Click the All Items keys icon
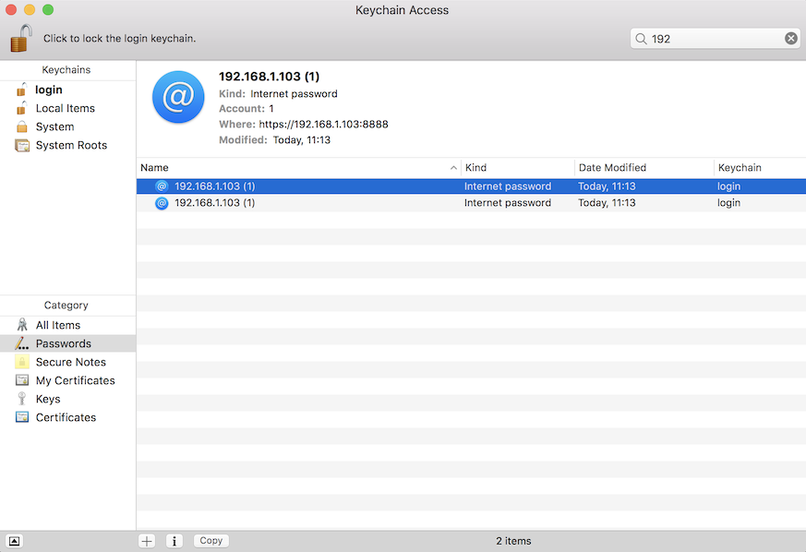 pyautogui.click(x=22, y=325)
